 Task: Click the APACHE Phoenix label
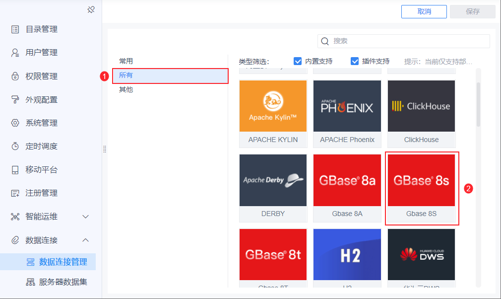(x=347, y=140)
